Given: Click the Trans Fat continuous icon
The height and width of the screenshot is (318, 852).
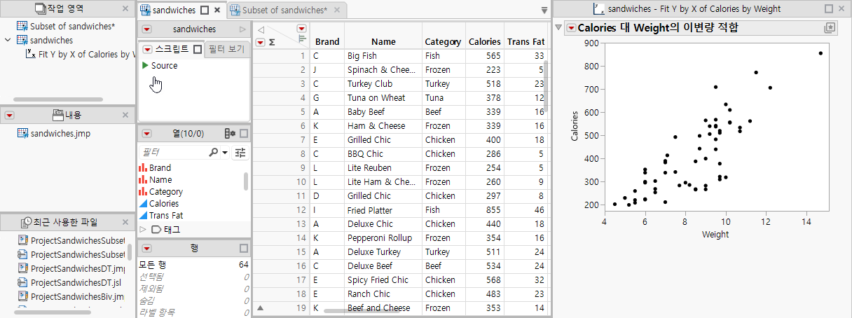Looking at the screenshot, I should click(x=143, y=216).
